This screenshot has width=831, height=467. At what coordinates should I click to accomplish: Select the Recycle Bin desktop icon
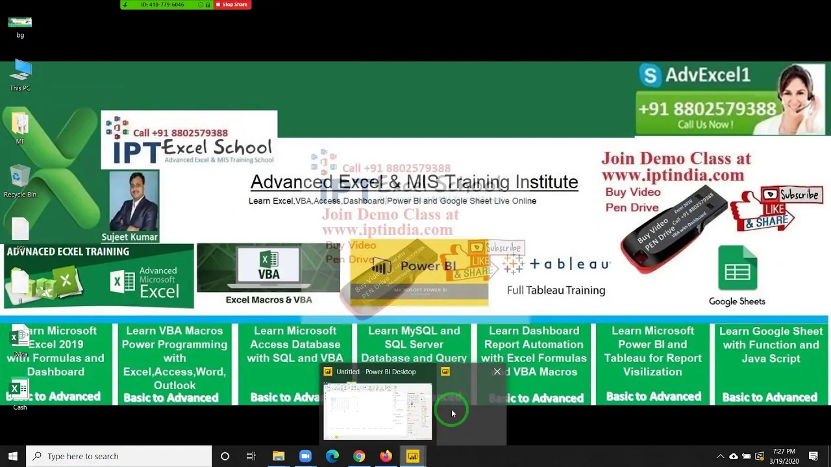(x=20, y=182)
